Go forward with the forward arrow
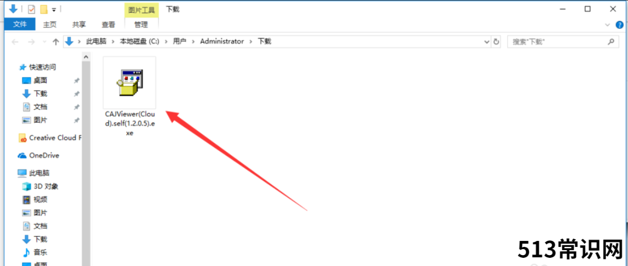The width and height of the screenshot is (628, 266). coord(31,42)
